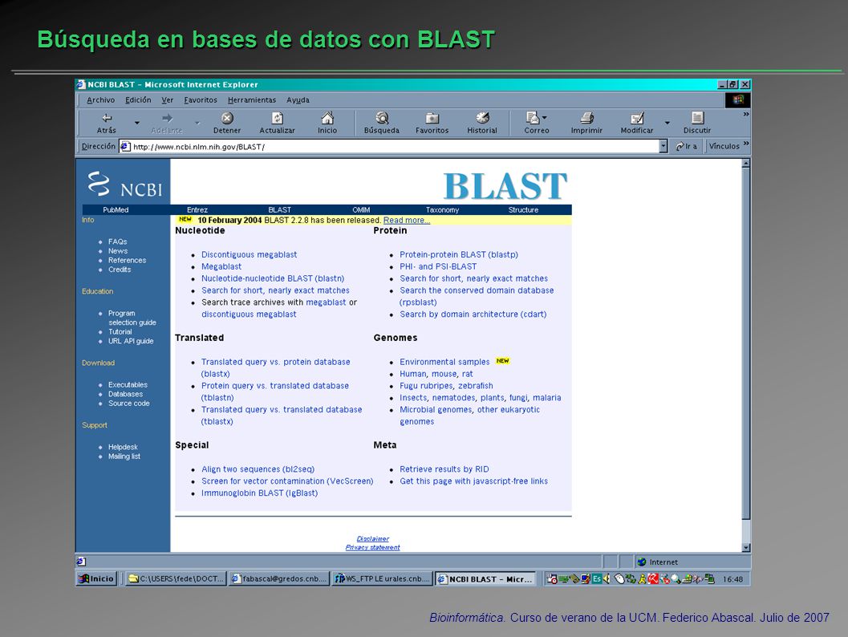Select the OMIM navigation tab

point(361,210)
